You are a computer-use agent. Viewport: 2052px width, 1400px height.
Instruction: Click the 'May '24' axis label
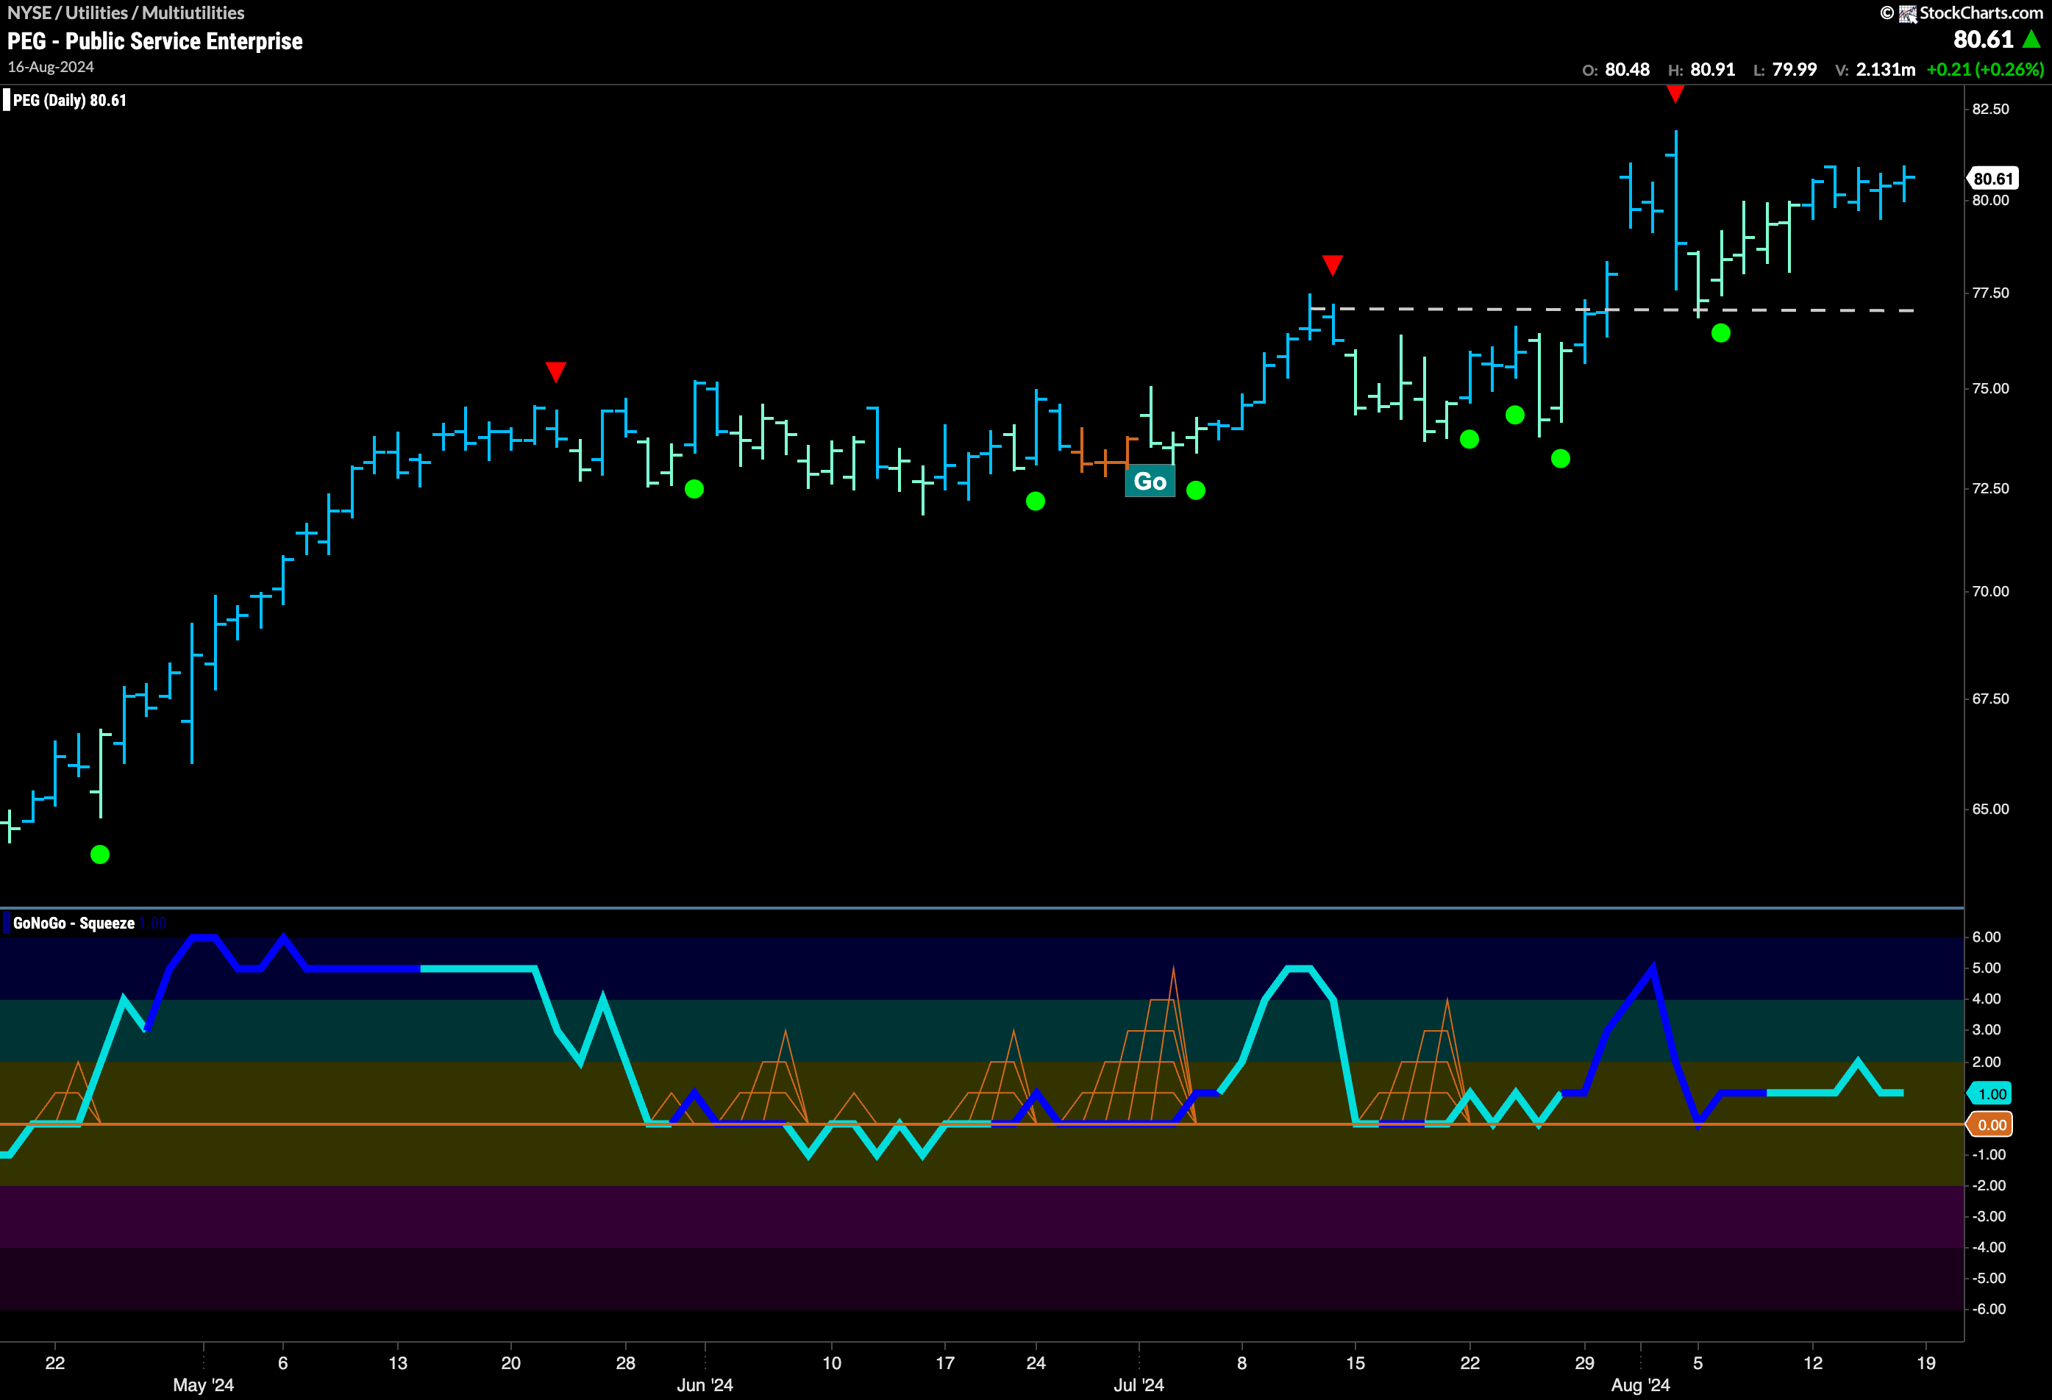click(203, 1385)
